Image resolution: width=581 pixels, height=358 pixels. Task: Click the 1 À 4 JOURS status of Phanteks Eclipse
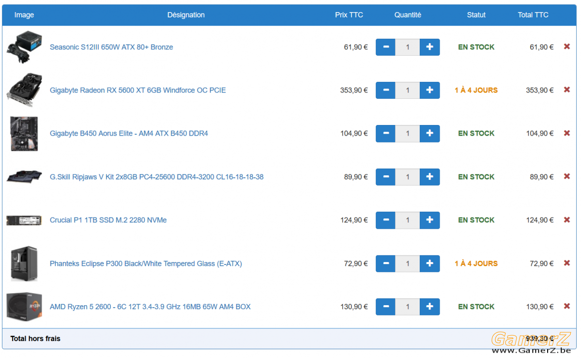tap(476, 264)
